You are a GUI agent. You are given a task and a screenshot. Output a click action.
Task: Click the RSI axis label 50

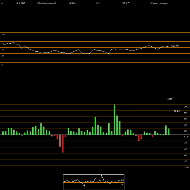[3, 50]
